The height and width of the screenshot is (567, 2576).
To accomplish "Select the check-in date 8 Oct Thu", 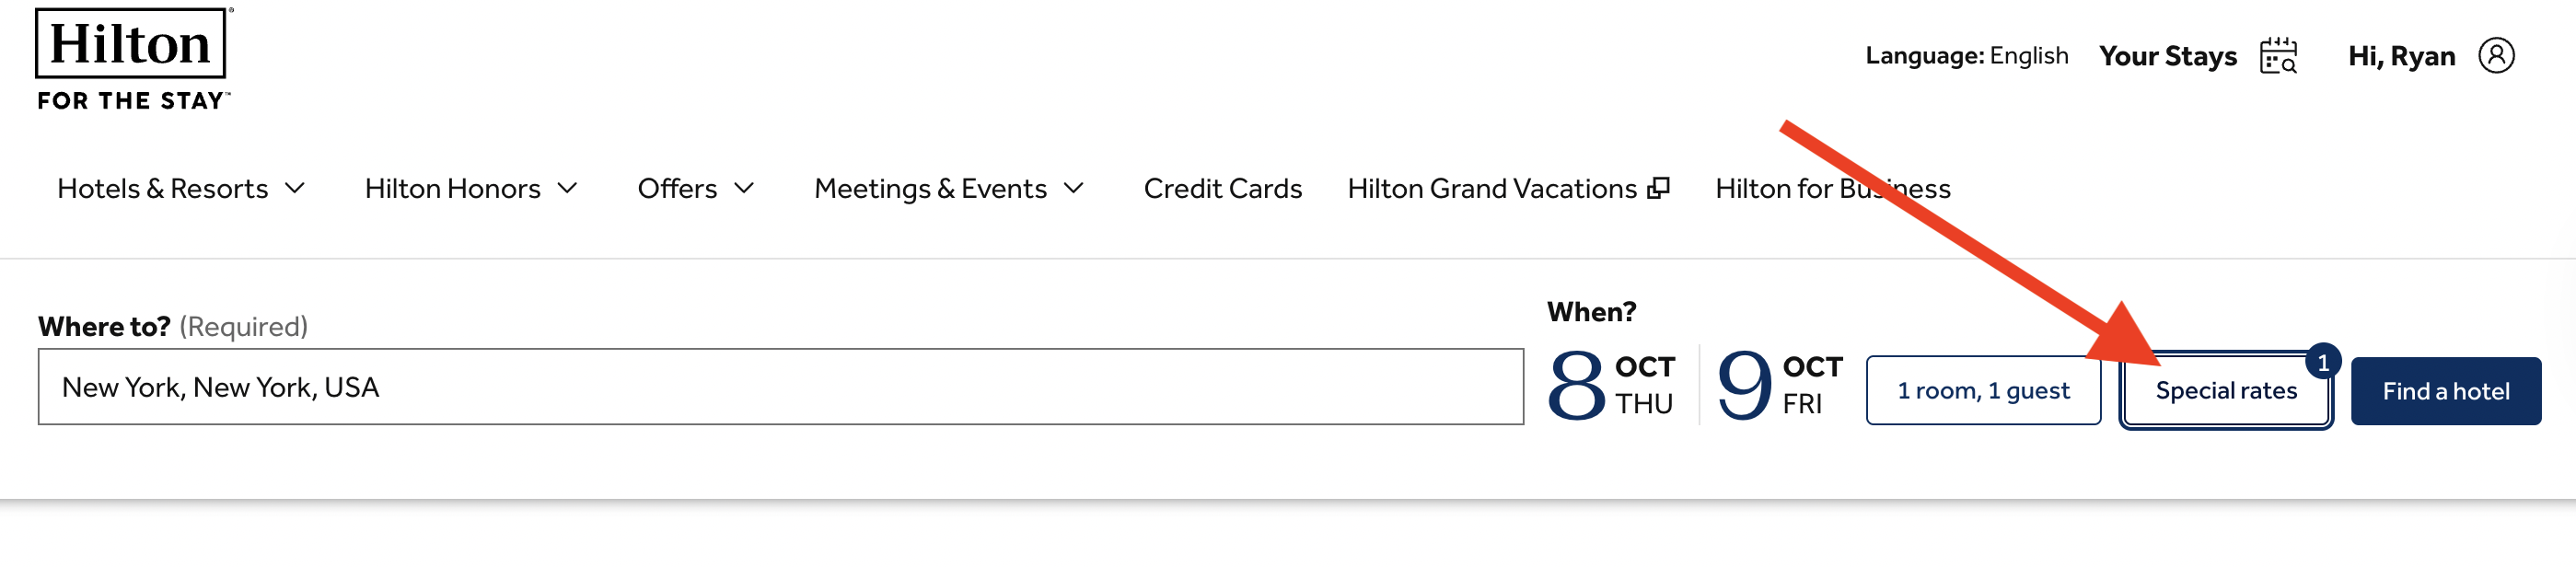I will click(1610, 385).
